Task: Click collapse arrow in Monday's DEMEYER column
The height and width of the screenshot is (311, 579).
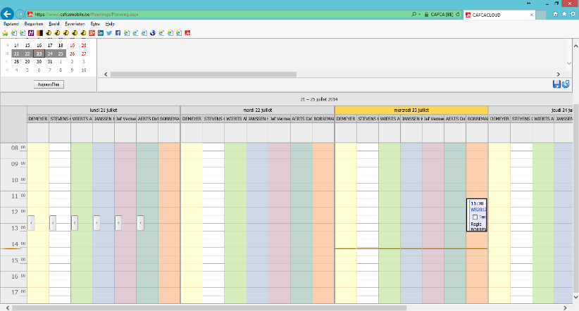Action: (x=32, y=223)
